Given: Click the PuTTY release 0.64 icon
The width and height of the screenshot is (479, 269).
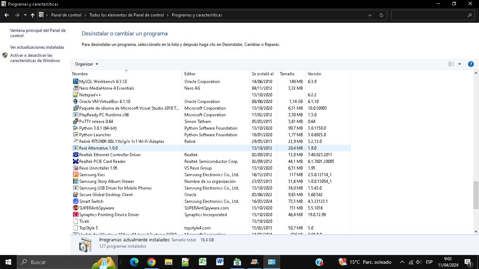Looking at the screenshot, I should pos(75,122).
